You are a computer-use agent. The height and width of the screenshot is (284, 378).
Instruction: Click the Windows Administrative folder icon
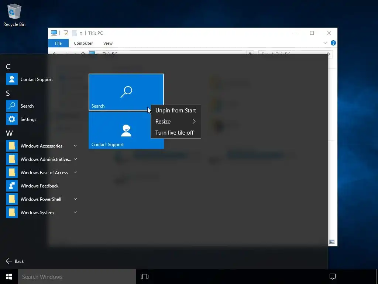coord(12,159)
